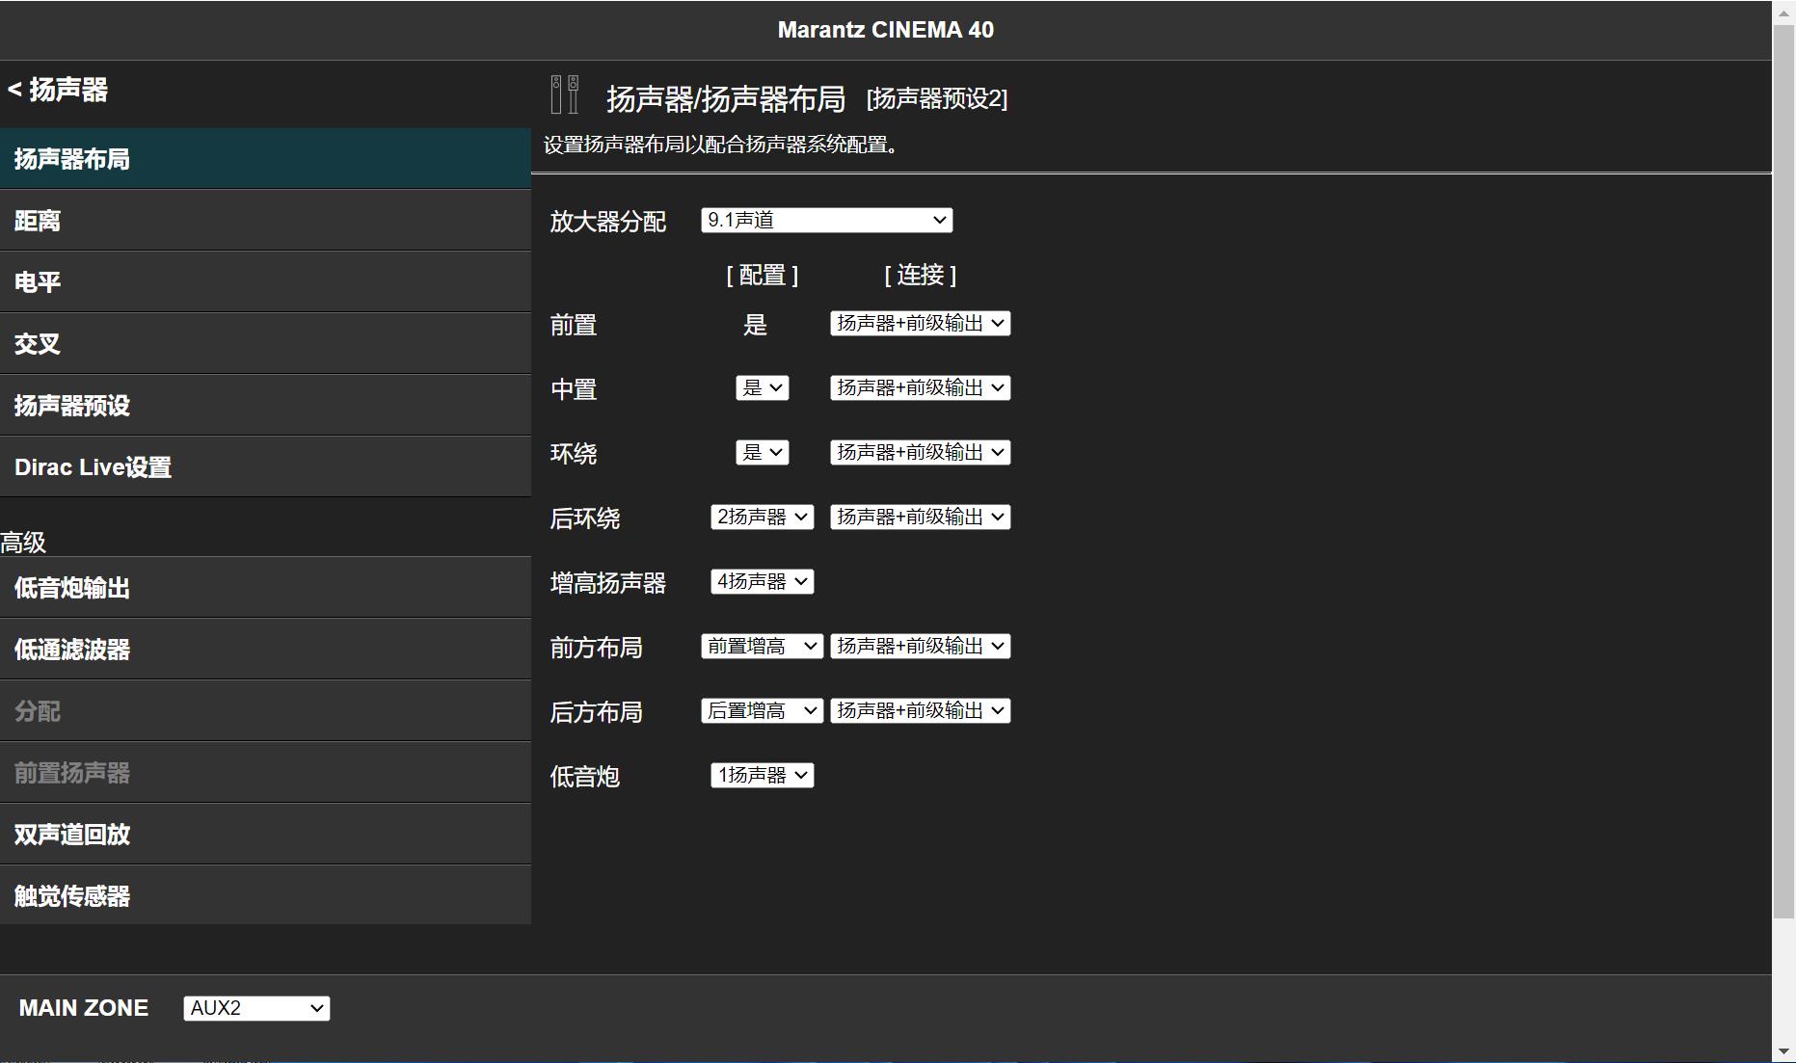Open the MAIN ZONE source dropdown showing AUX2
The height and width of the screenshot is (1063, 1796).
(255, 1007)
